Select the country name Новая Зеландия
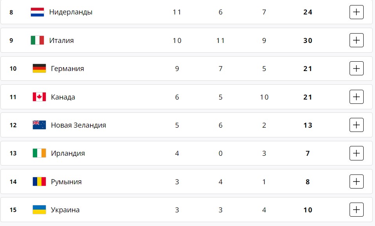This screenshot has width=375, height=226. (78, 125)
